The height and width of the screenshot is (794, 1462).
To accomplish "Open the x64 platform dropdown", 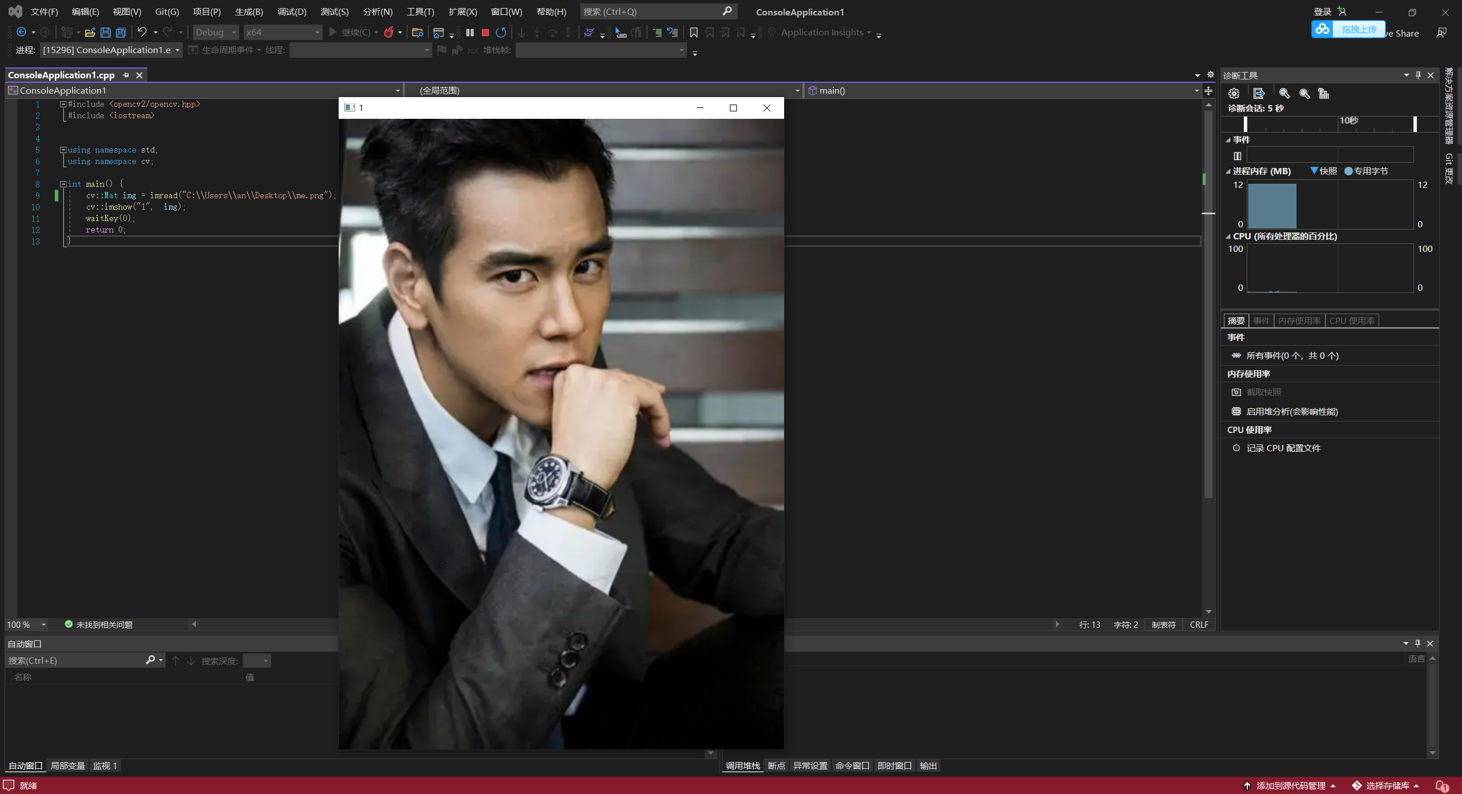I will 317,33.
